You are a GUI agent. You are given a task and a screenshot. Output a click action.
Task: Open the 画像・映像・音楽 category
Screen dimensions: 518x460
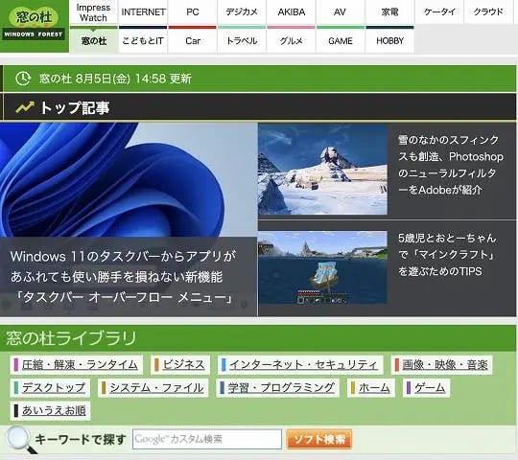coord(441,365)
